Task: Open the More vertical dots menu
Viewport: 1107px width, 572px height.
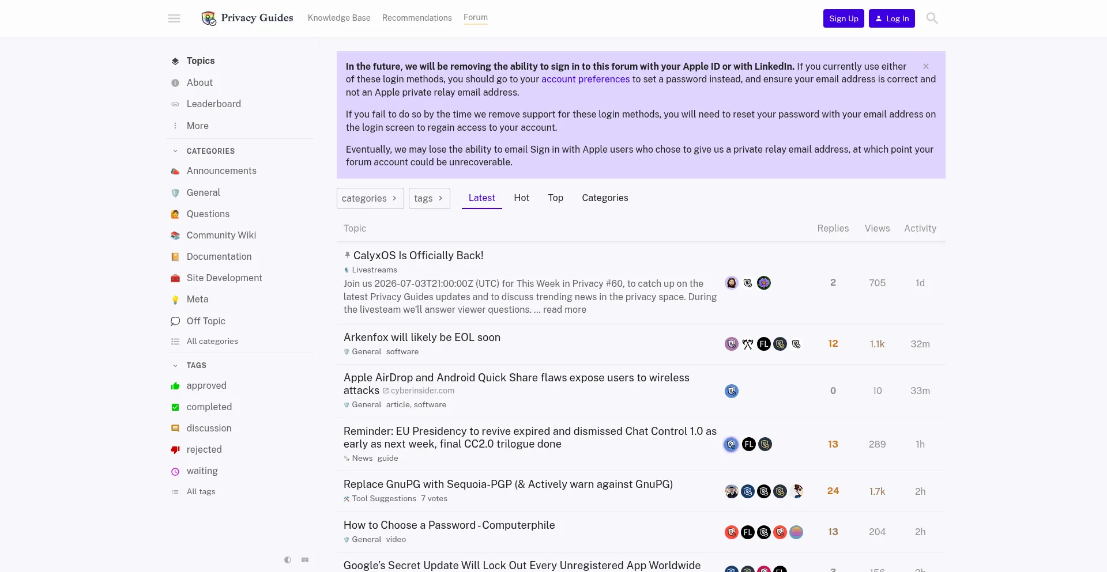Action: (175, 126)
